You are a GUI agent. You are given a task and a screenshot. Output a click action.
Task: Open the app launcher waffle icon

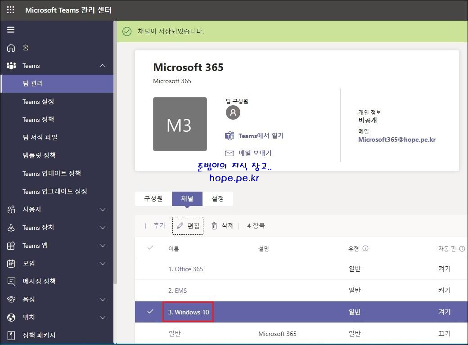pos(10,10)
